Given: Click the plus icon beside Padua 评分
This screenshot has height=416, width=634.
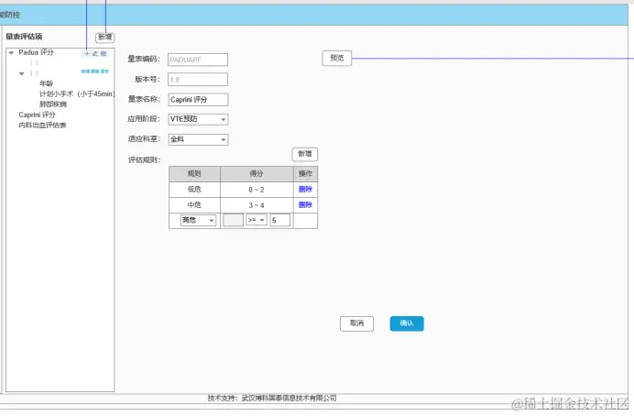Looking at the screenshot, I should pyautogui.click(x=86, y=53).
